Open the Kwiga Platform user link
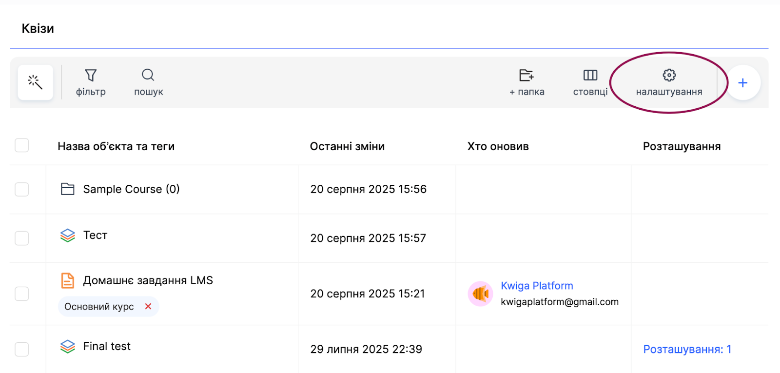This screenshot has width=780, height=373. click(537, 286)
